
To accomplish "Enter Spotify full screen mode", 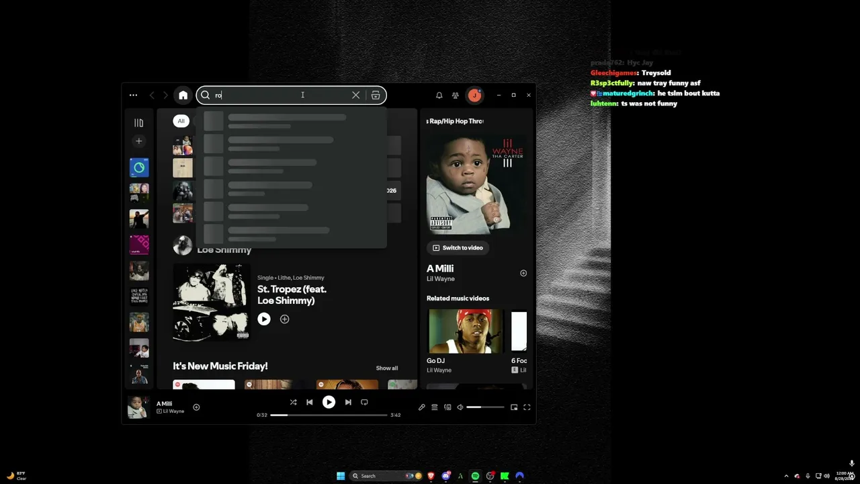I will pyautogui.click(x=527, y=407).
